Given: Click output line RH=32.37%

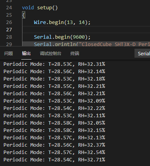Looking at the screenshot, I should 54,145.
